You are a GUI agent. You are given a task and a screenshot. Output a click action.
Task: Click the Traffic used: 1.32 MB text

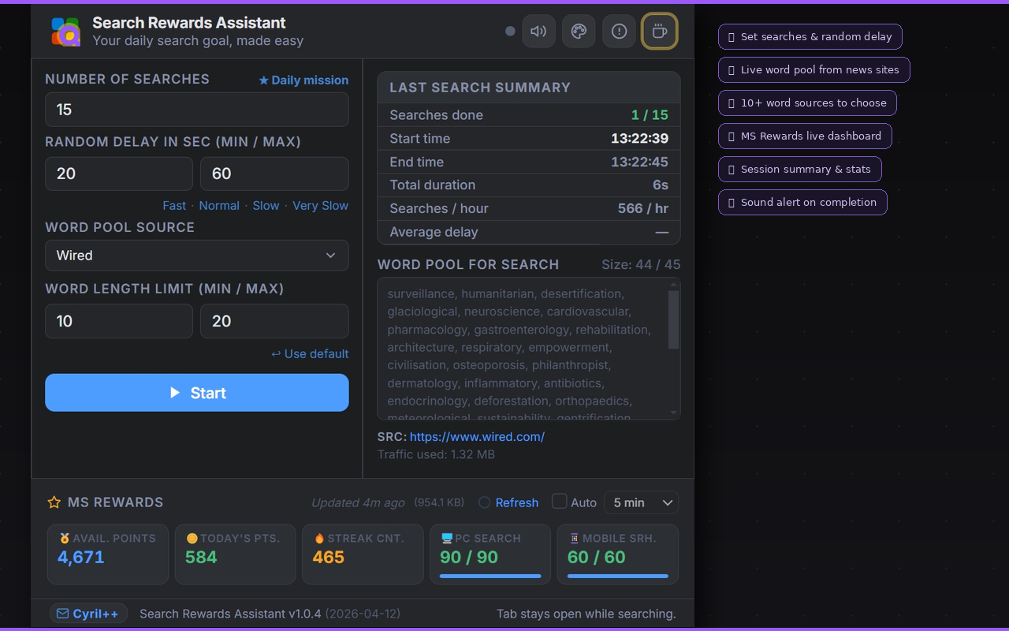(x=436, y=454)
